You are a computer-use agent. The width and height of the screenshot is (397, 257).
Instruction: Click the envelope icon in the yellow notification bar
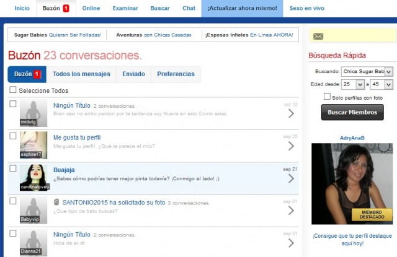tap(318, 37)
